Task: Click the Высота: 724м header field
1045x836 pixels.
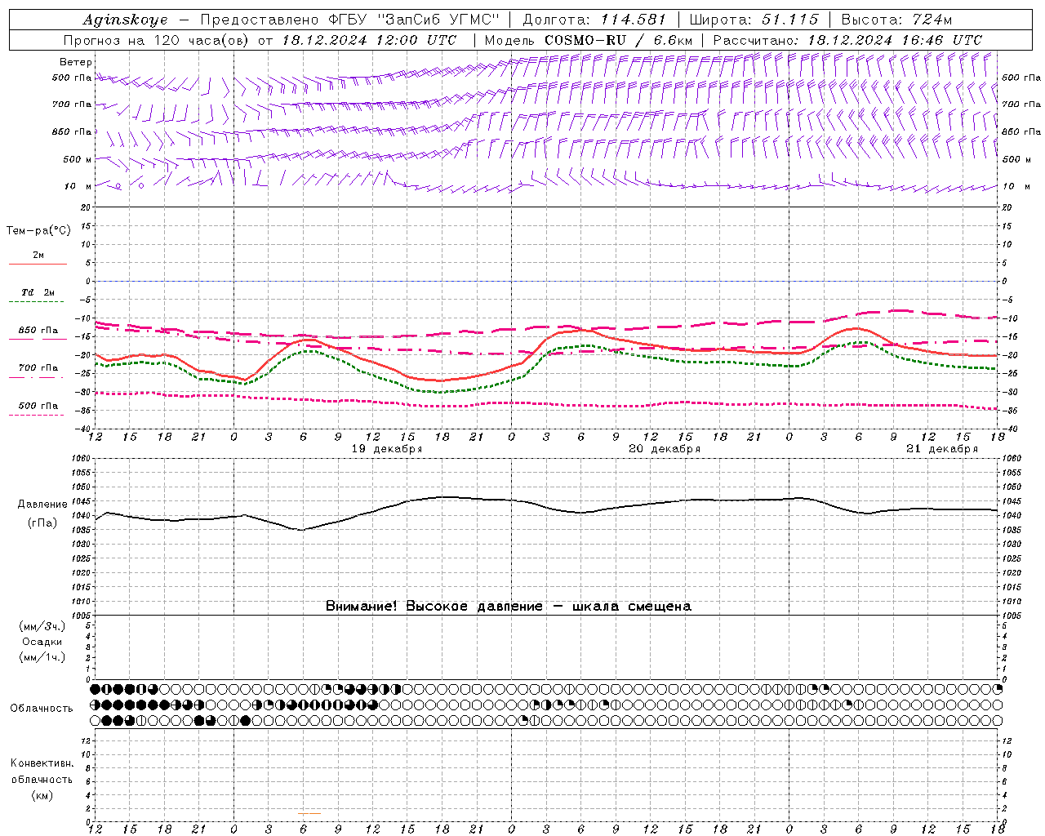Action: pos(896,20)
